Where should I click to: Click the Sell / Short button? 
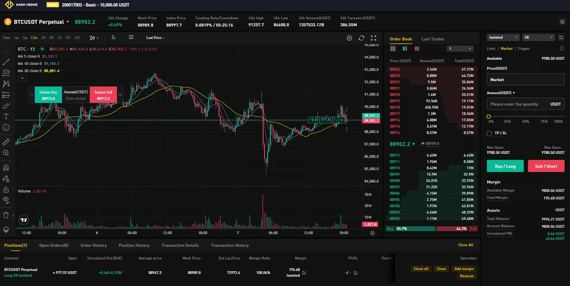coord(546,166)
